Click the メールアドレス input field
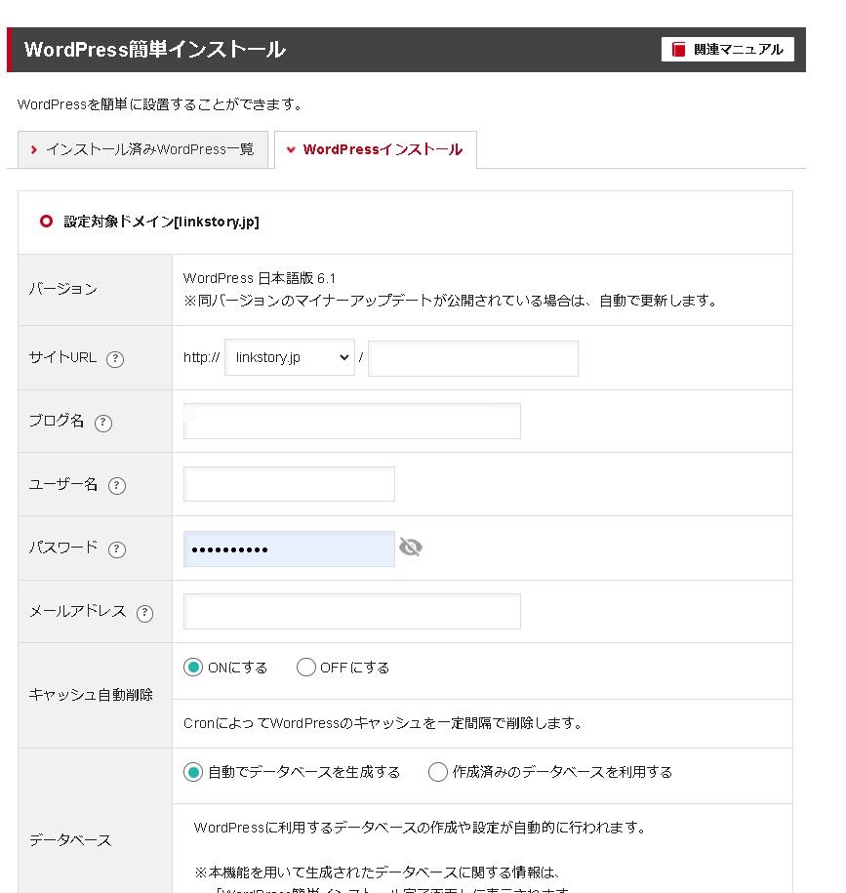 tap(352, 611)
